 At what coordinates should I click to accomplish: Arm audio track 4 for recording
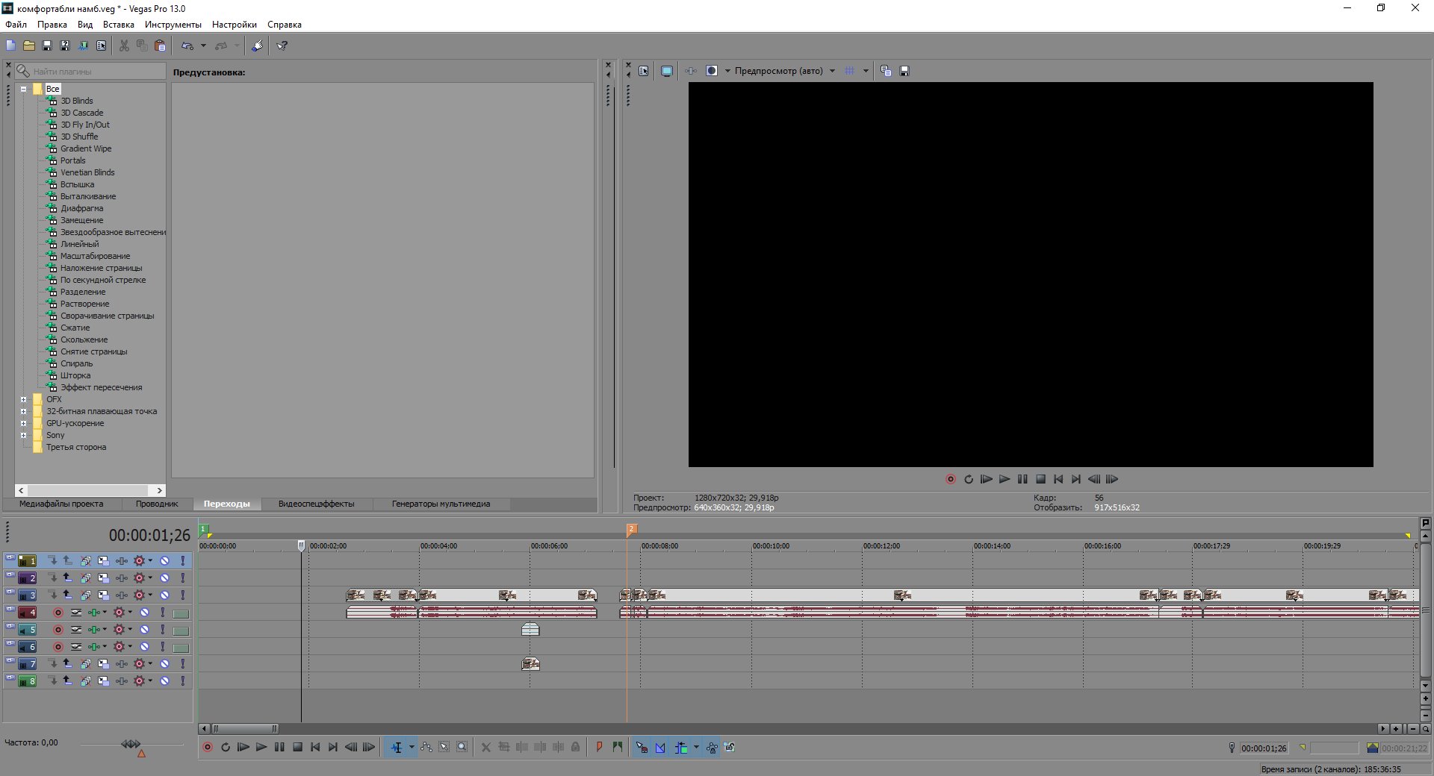(58, 612)
